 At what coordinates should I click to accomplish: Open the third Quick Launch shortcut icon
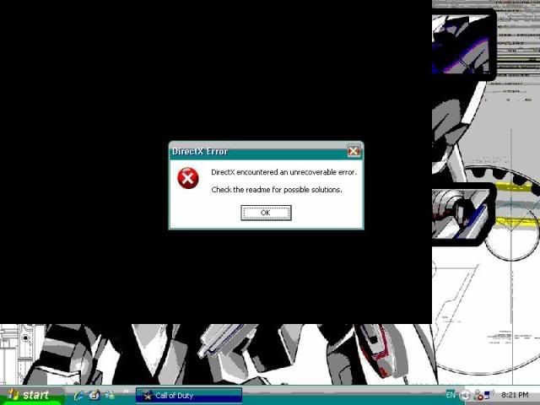[110, 395]
